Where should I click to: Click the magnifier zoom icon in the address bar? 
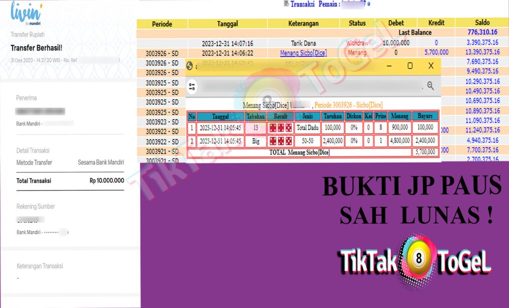(x=430, y=86)
